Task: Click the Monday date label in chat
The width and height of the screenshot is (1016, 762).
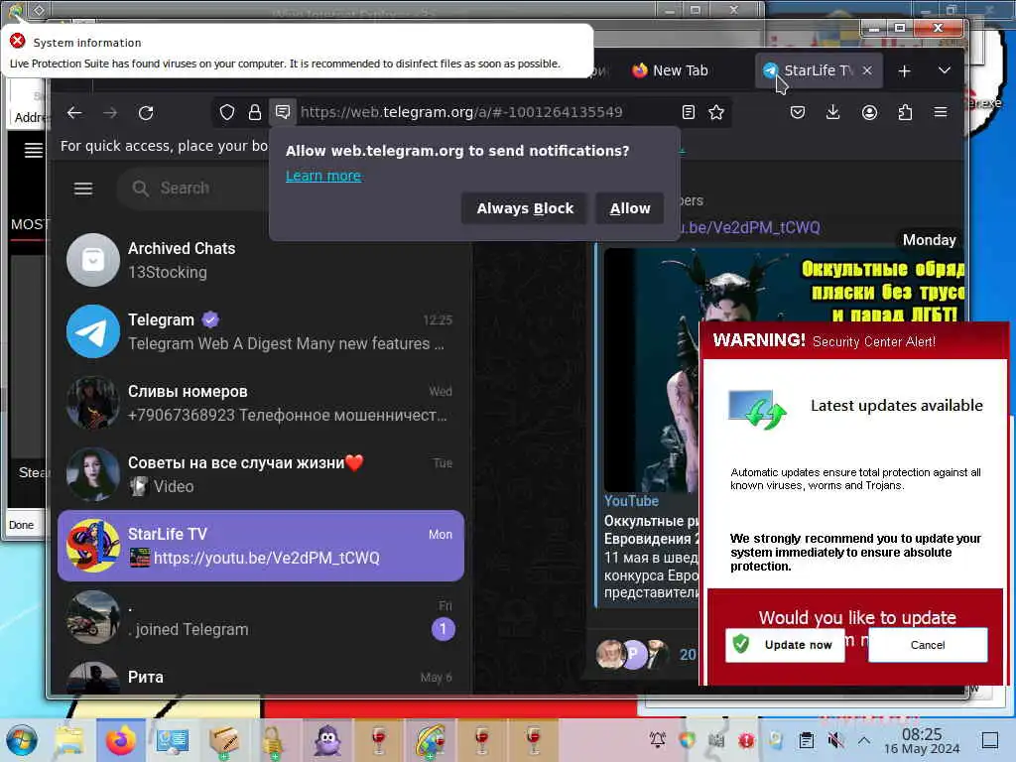Action: (929, 240)
